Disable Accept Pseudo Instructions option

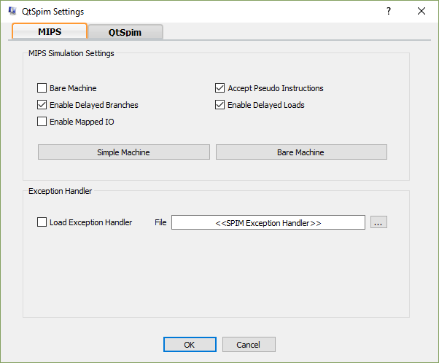[x=220, y=88]
